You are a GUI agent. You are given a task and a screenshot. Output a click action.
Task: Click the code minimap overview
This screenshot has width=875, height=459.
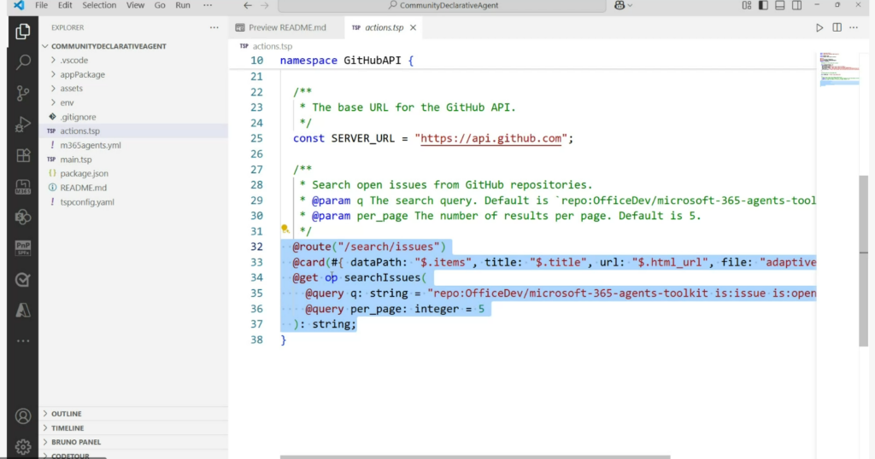[839, 70]
